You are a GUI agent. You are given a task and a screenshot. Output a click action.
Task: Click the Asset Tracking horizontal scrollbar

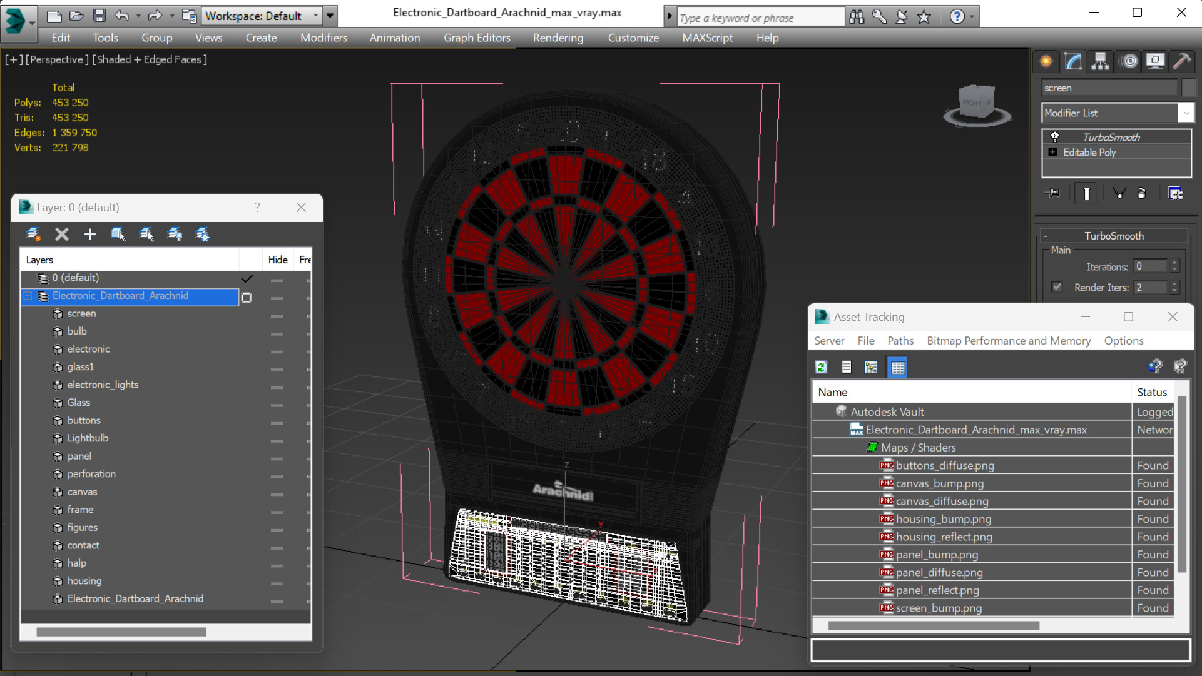point(934,626)
